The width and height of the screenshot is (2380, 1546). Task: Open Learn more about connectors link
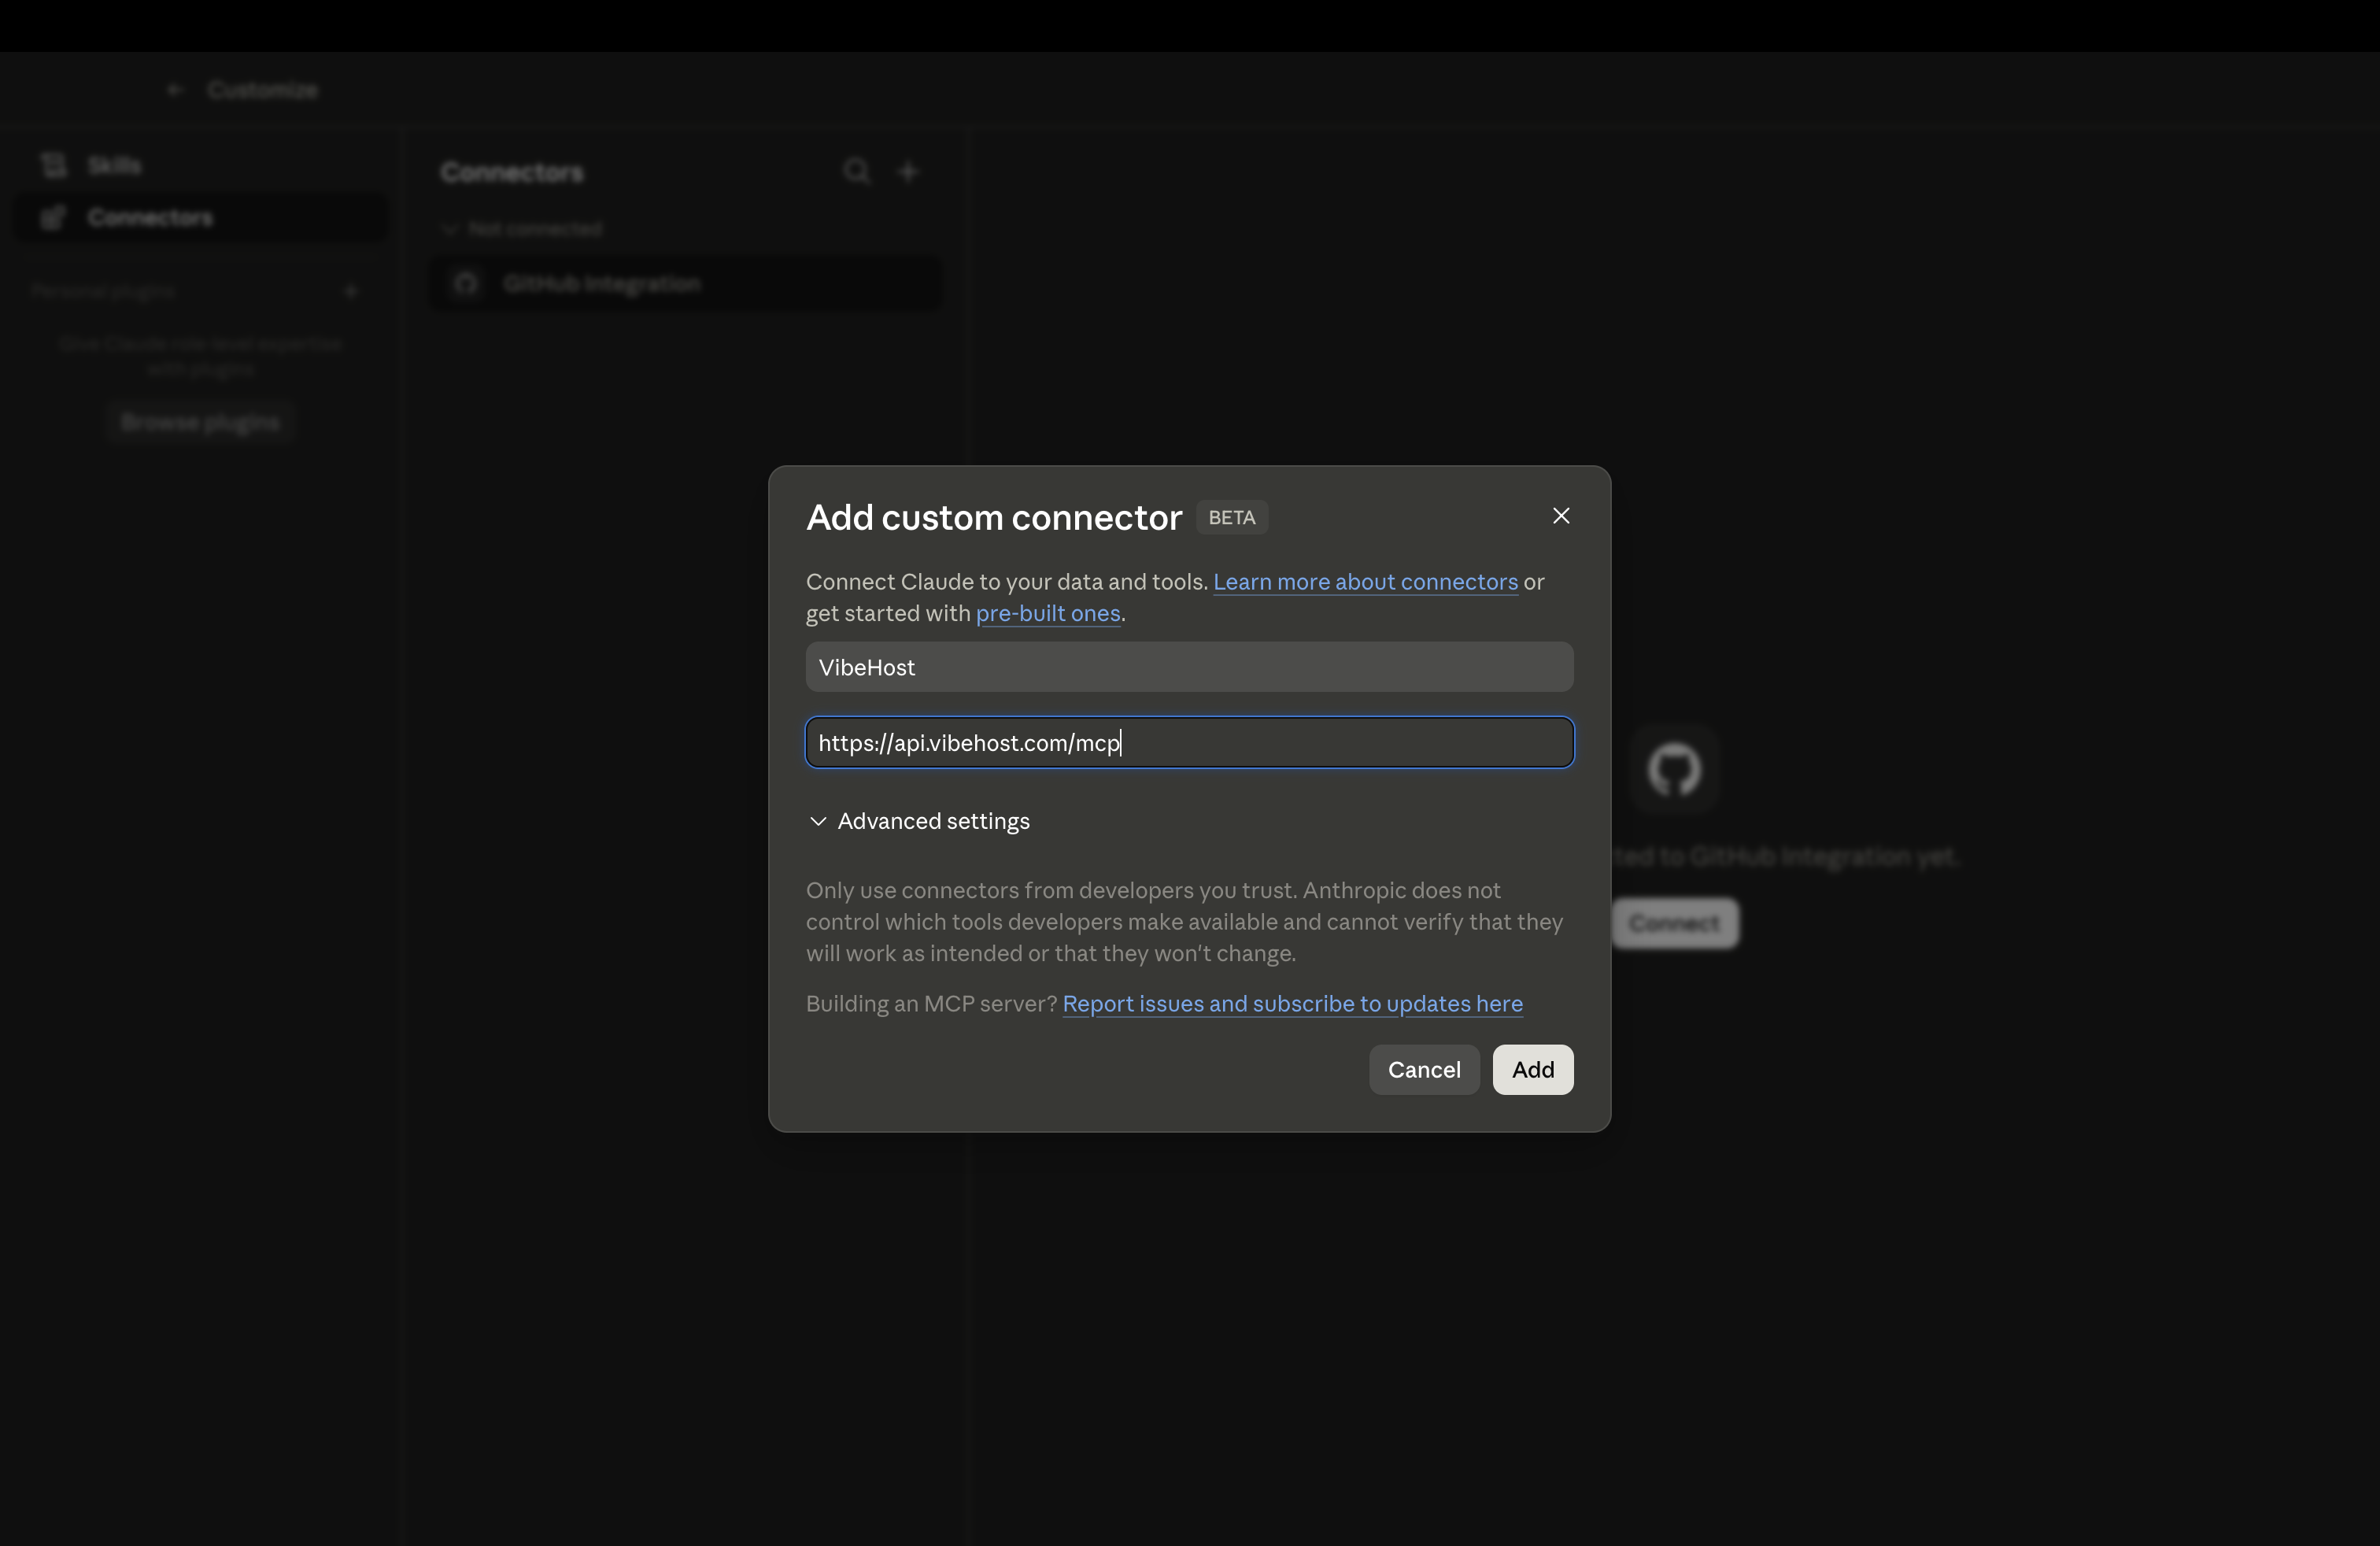pos(1365,582)
